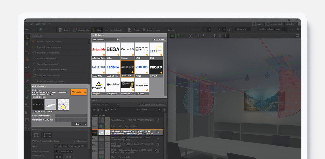Follow the Go to DIALux Luminaire Finder link
Viewport: 325px width, 159px height.
click(152, 105)
